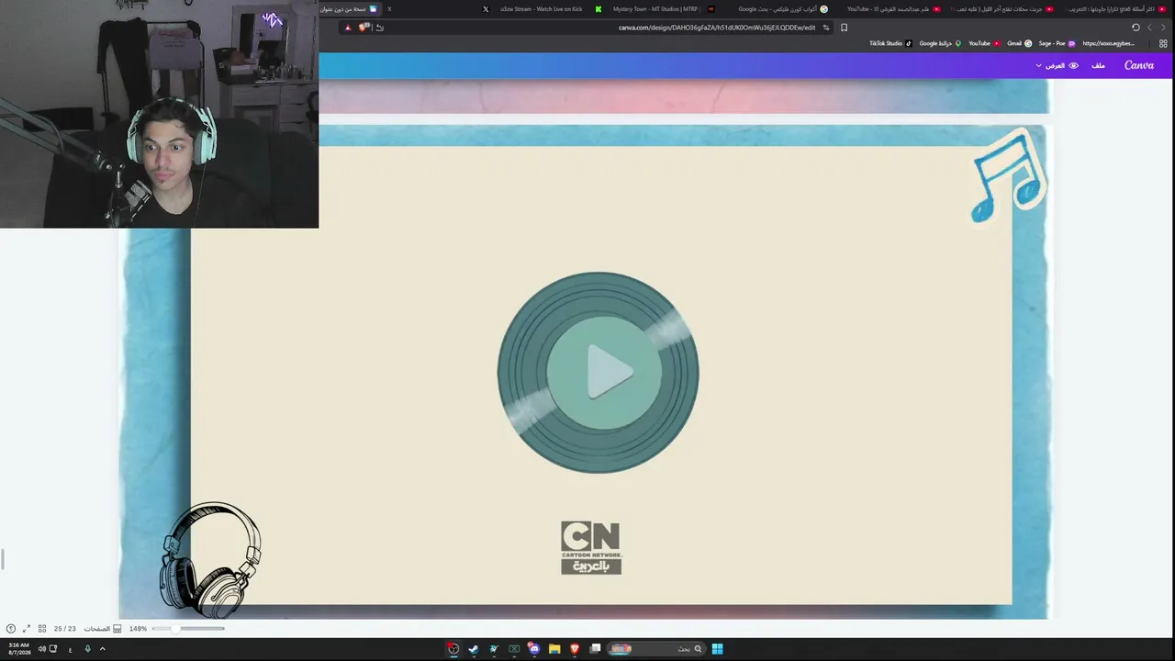Image resolution: width=1175 pixels, height=661 pixels.
Task: Open the YouTube bookmark
Action: pyautogui.click(x=984, y=43)
